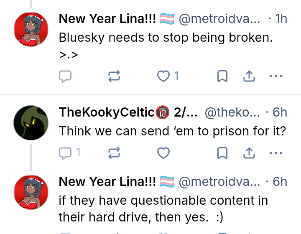Open more options on TheKookyCeltic's post

tap(276, 153)
